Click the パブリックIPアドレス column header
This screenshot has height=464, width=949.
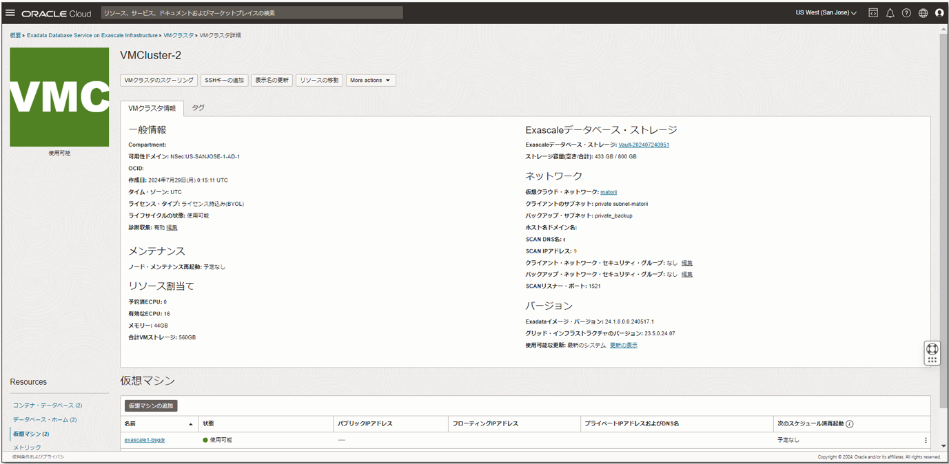click(365, 424)
